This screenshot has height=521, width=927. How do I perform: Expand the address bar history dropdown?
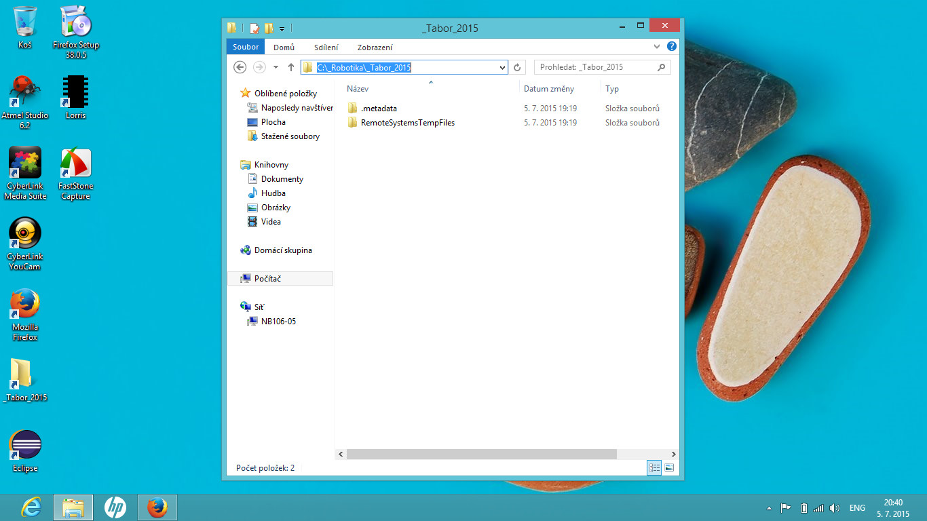click(x=502, y=67)
